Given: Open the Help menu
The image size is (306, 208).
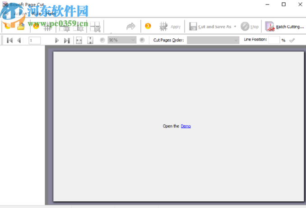Looking at the screenshot, I should click(51, 14).
